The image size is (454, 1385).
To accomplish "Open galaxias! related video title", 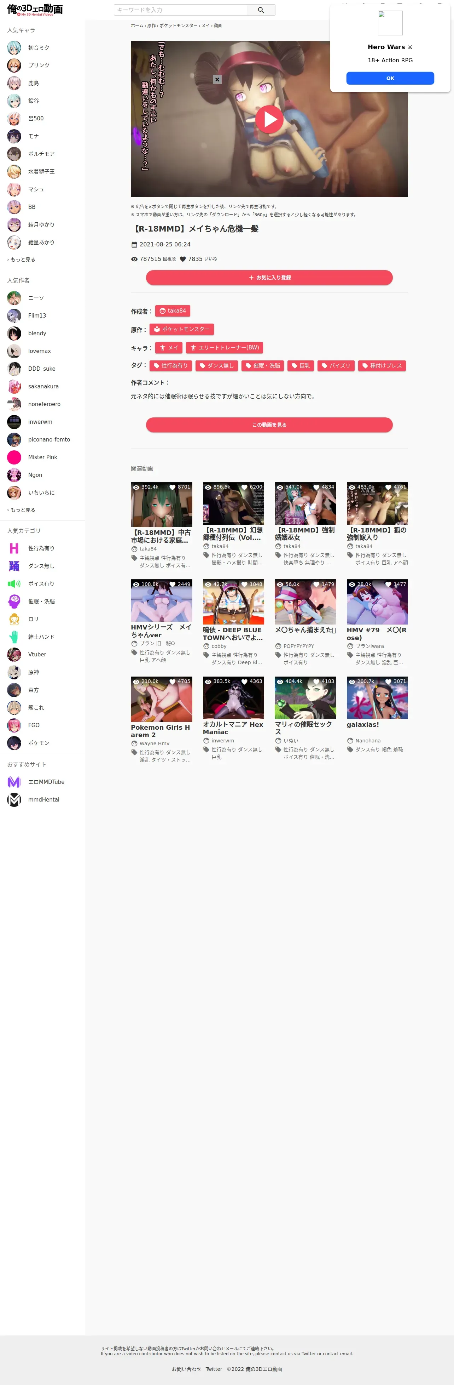I will (363, 724).
